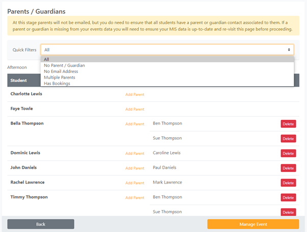Delete parent Caroline Lewis
The height and width of the screenshot is (232, 307).
pos(288,153)
